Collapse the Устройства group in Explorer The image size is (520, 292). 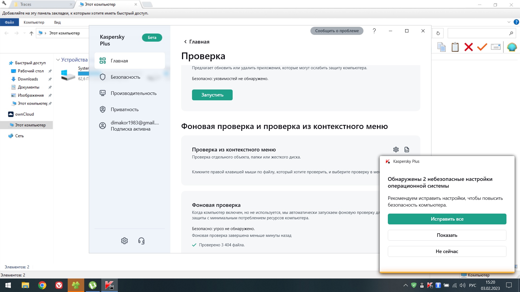[58, 60]
